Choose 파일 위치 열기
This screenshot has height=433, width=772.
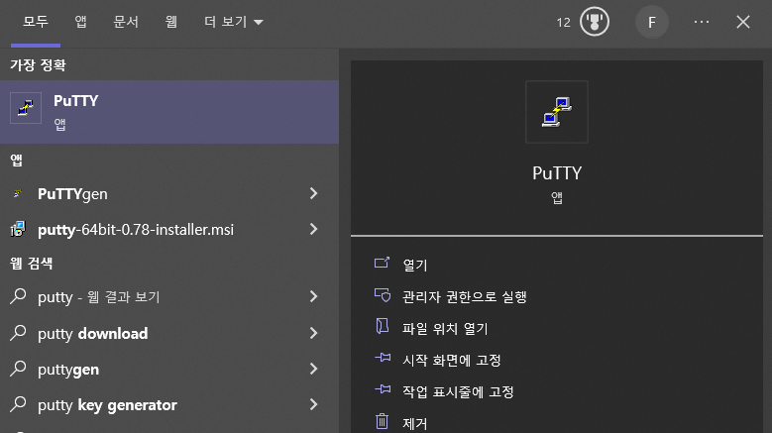point(445,328)
